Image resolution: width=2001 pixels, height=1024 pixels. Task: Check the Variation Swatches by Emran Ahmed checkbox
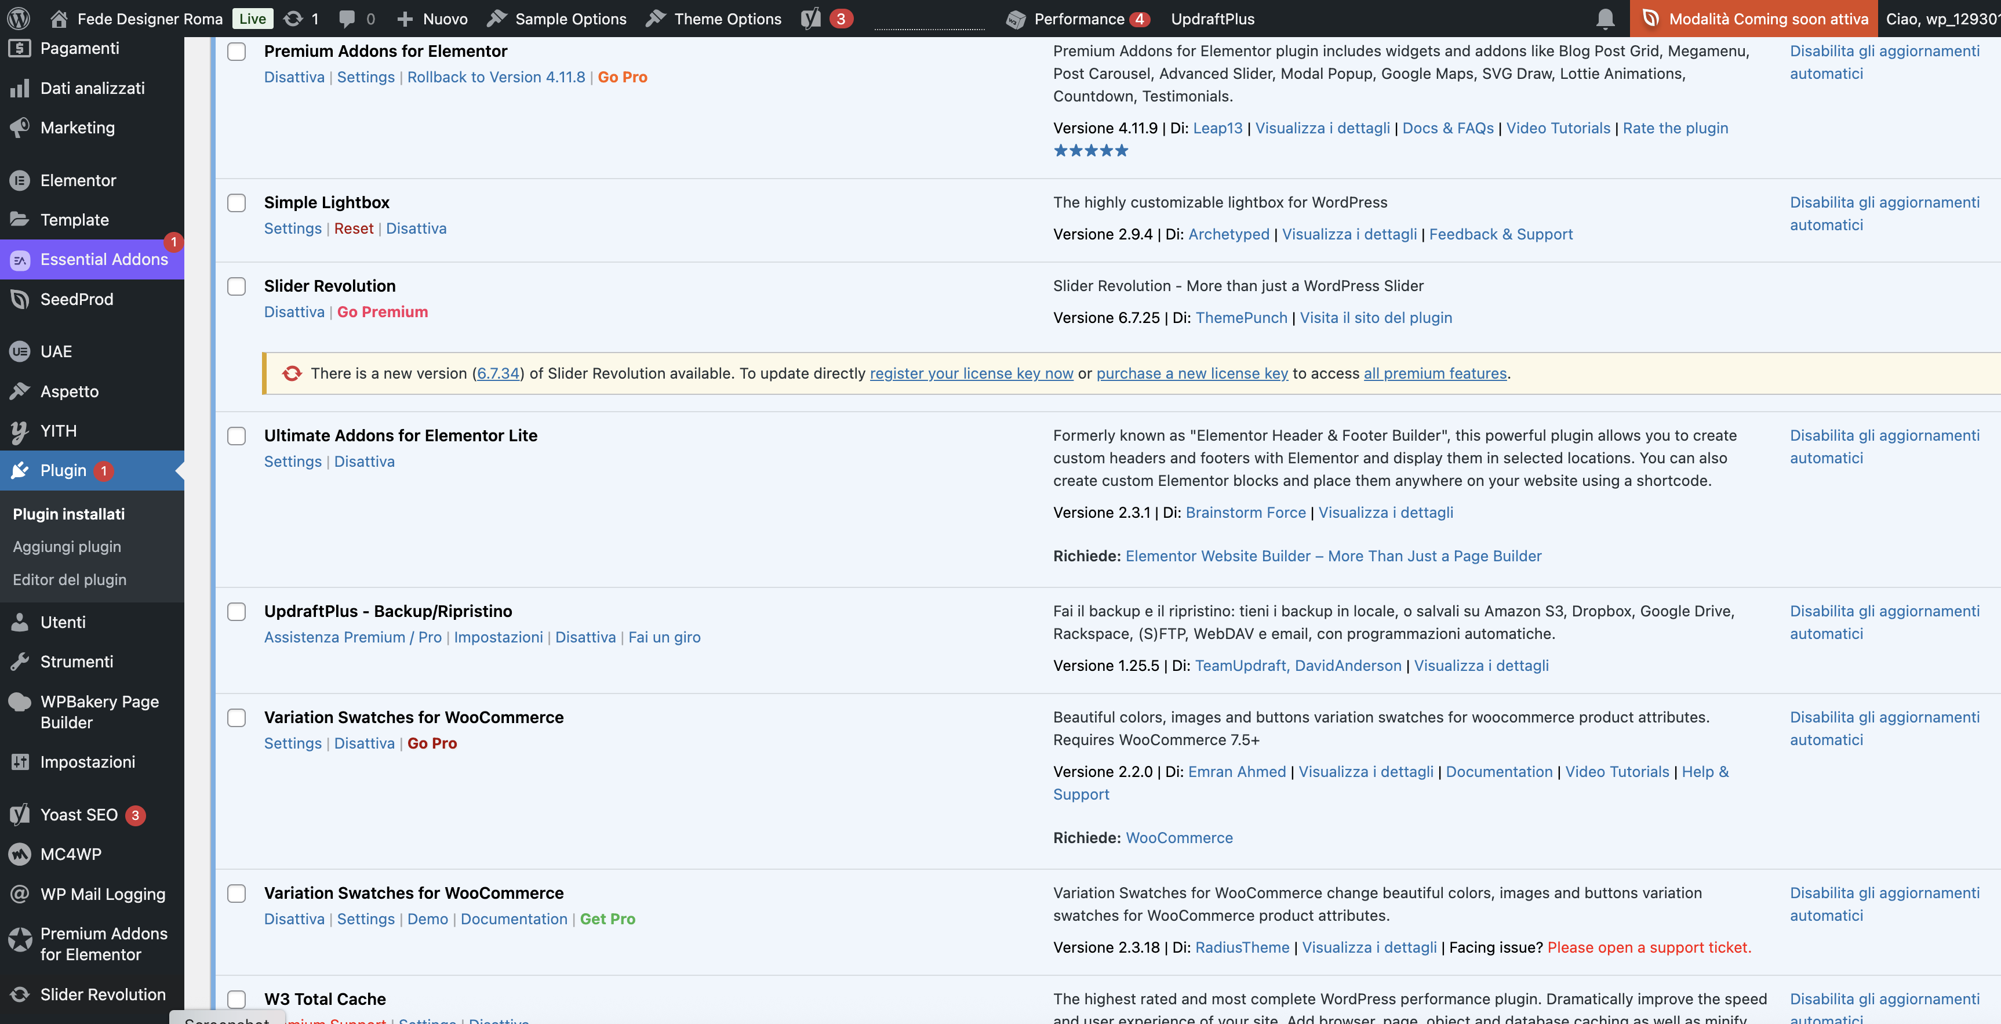click(236, 718)
